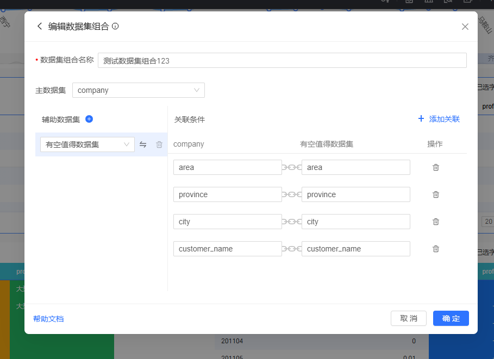
Task: Delete the auxiliary dataset with trash icon
Action: pos(159,144)
